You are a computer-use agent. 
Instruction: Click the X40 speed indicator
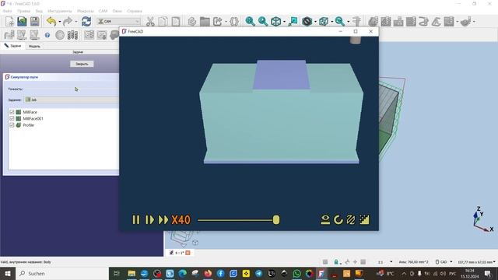pos(181,219)
